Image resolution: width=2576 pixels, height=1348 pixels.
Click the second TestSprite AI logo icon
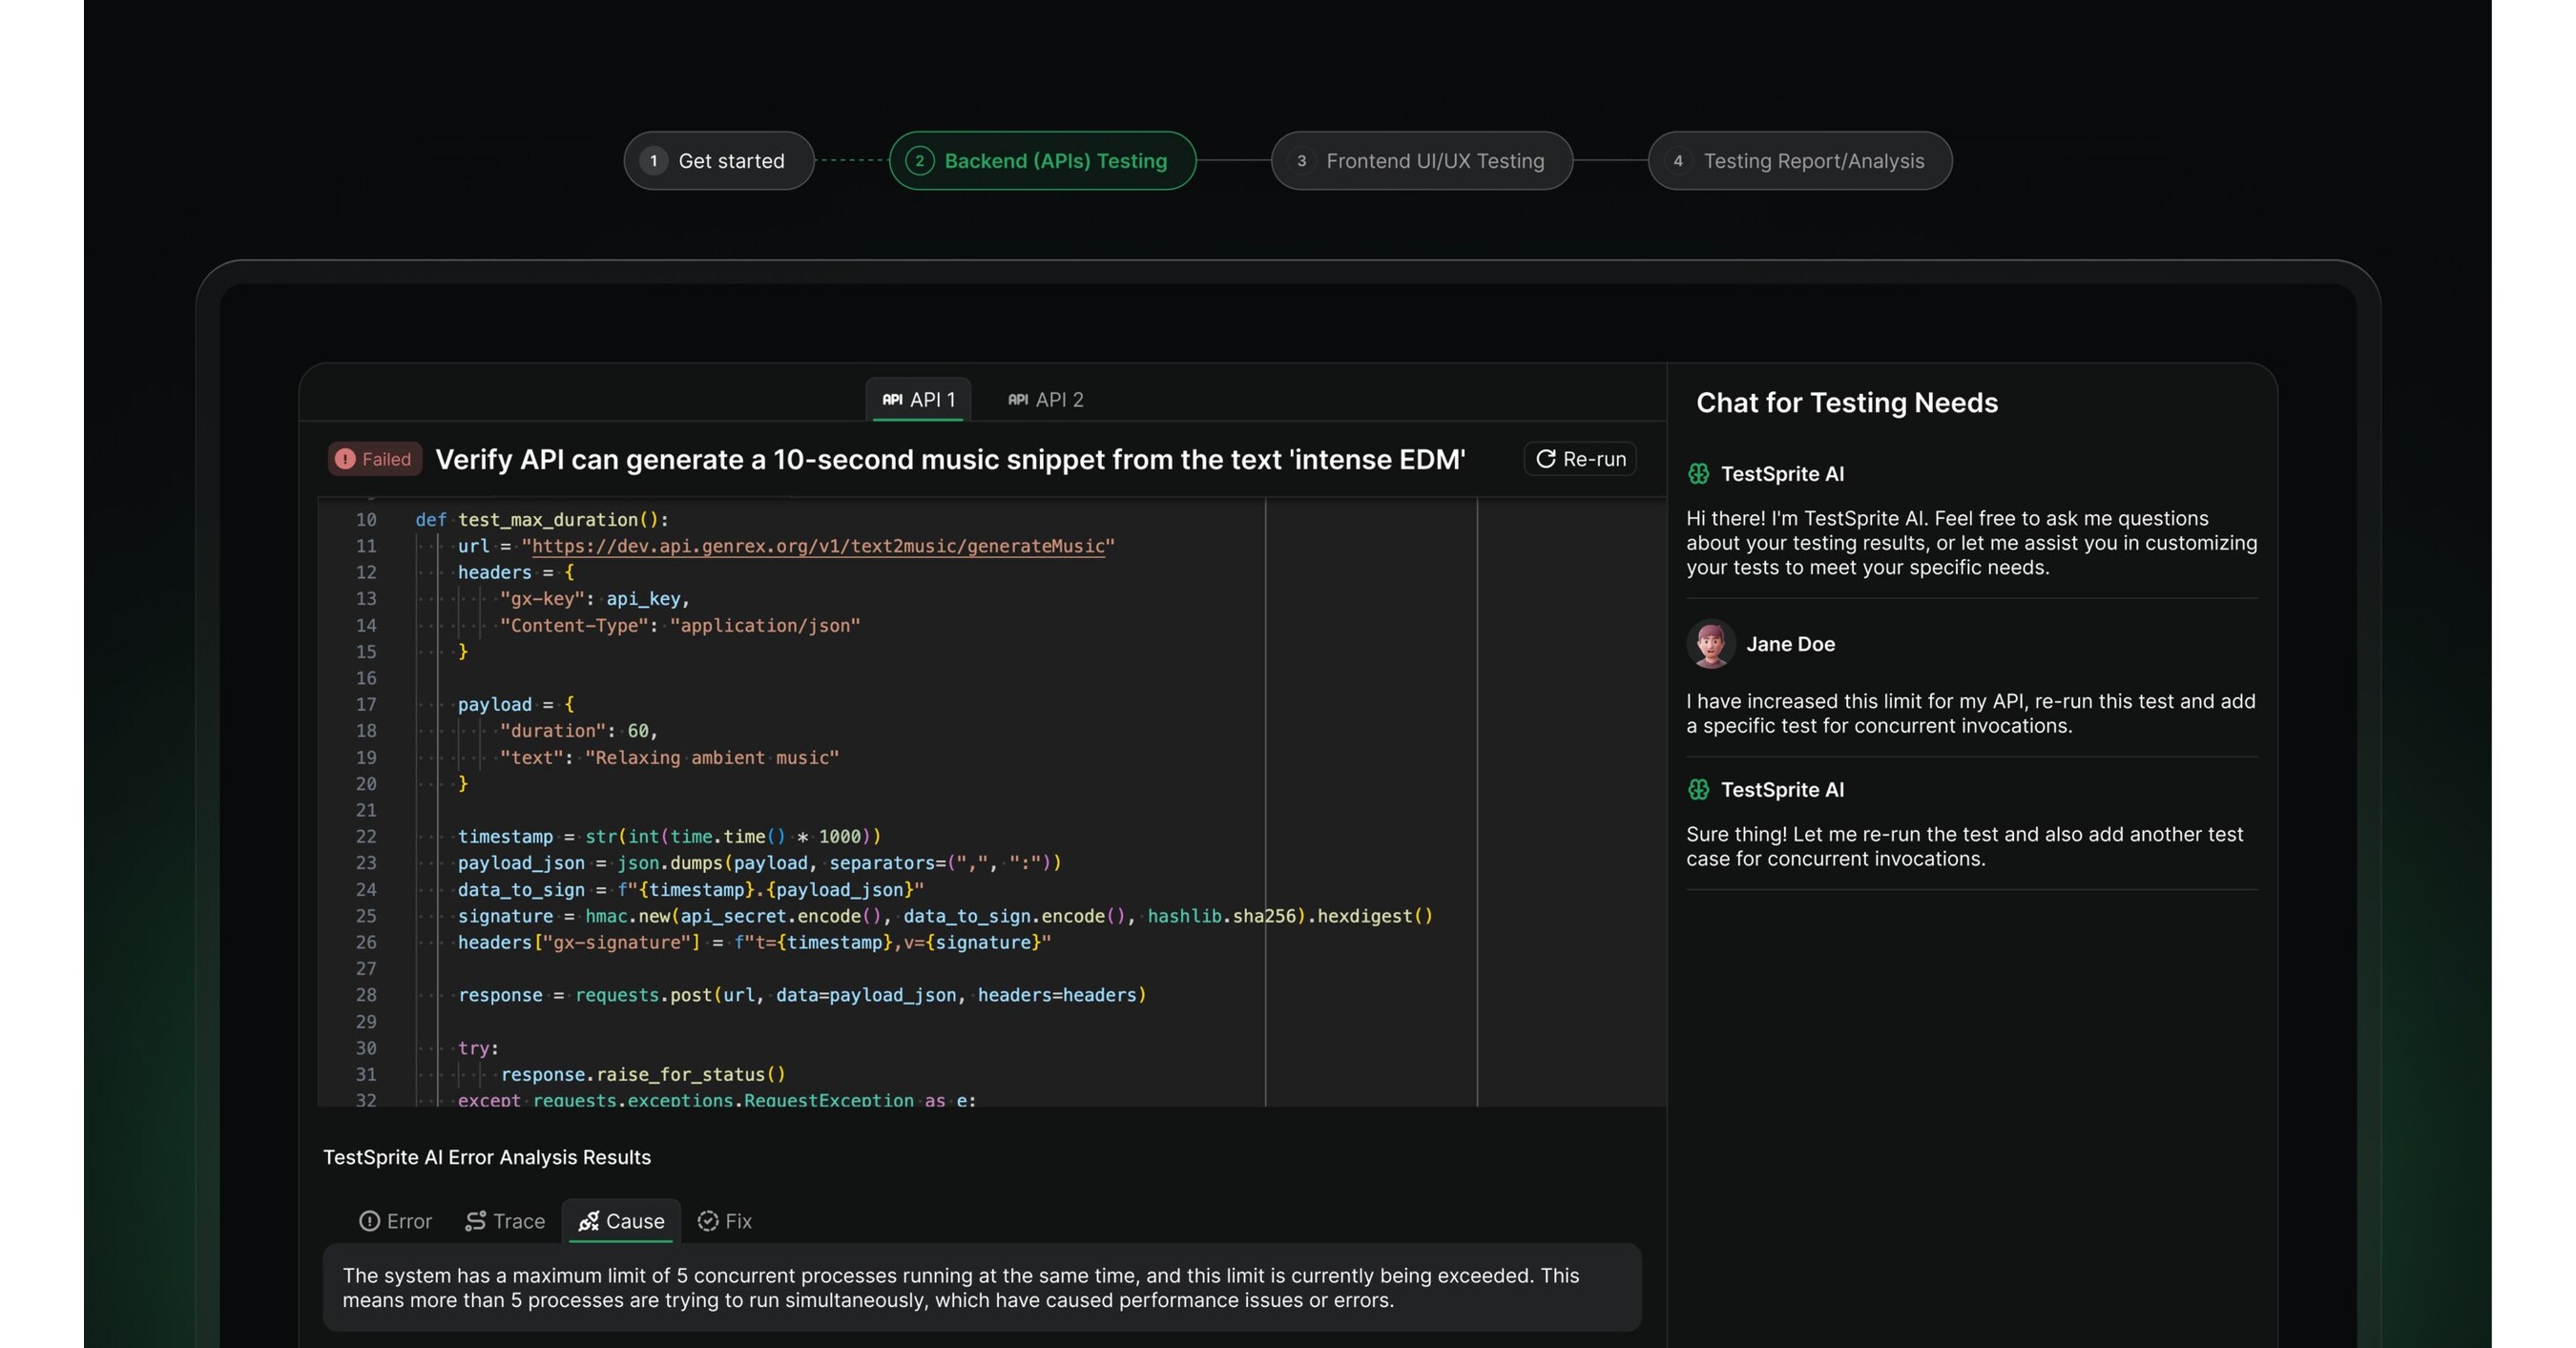(1699, 790)
